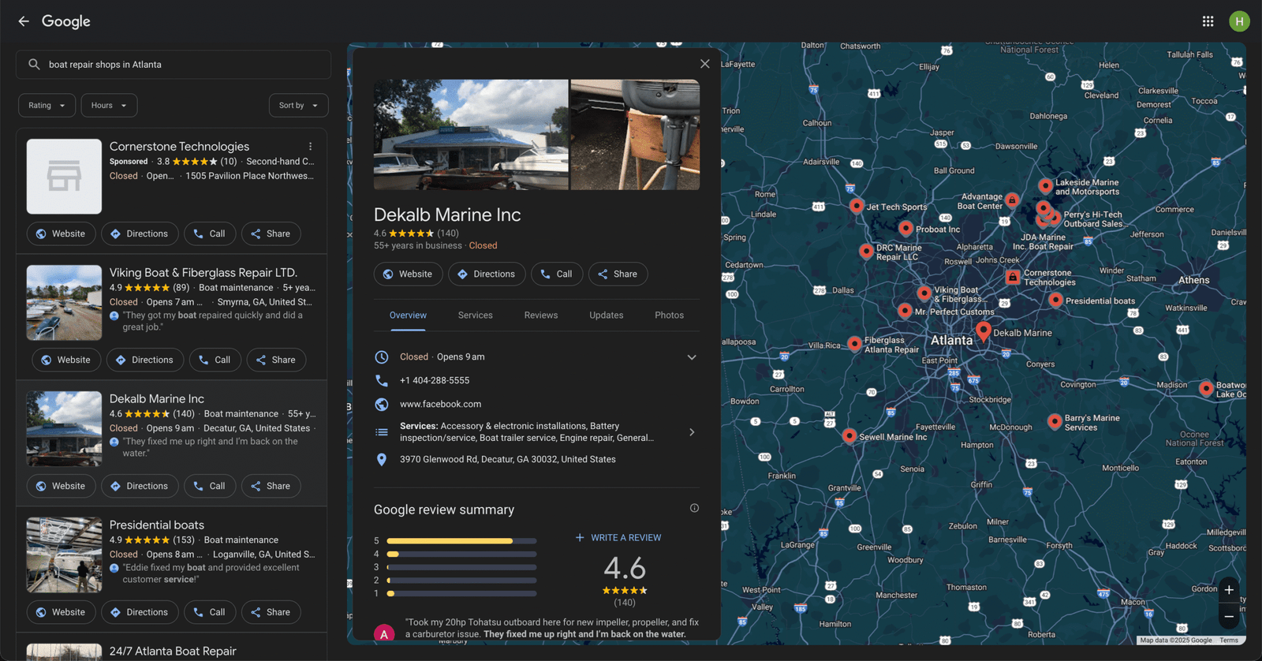Zoom out on the map

click(x=1229, y=617)
